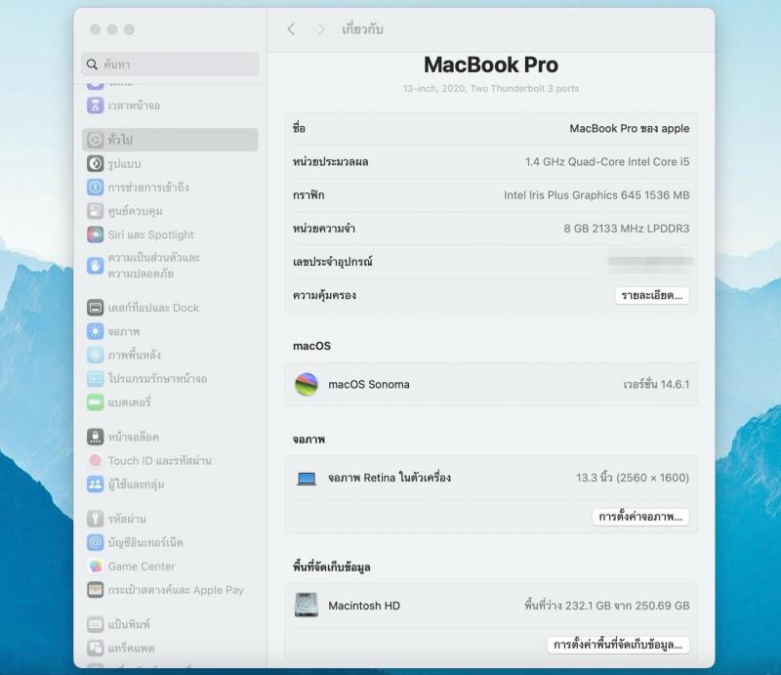Click the macOS Sonoma logo icon
The height and width of the screenshot is (675, 781).
[x=307, y=384]
